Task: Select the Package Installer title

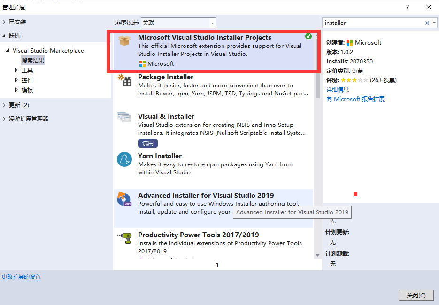Action: click(165, 77)
